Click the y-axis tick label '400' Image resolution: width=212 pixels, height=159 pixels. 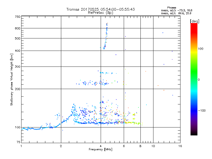point(17,51)
